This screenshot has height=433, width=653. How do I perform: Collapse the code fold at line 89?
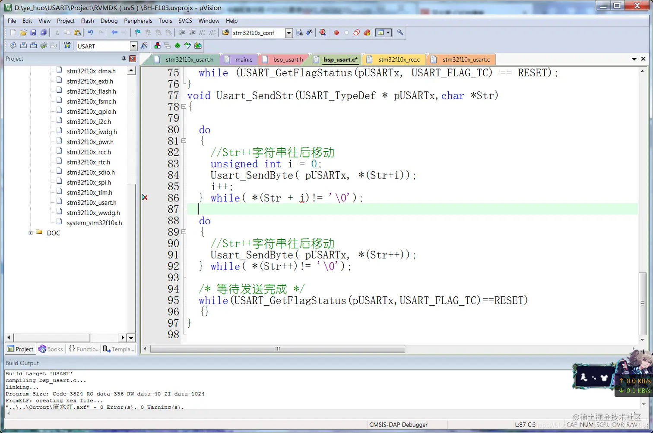tap(184, 232)
